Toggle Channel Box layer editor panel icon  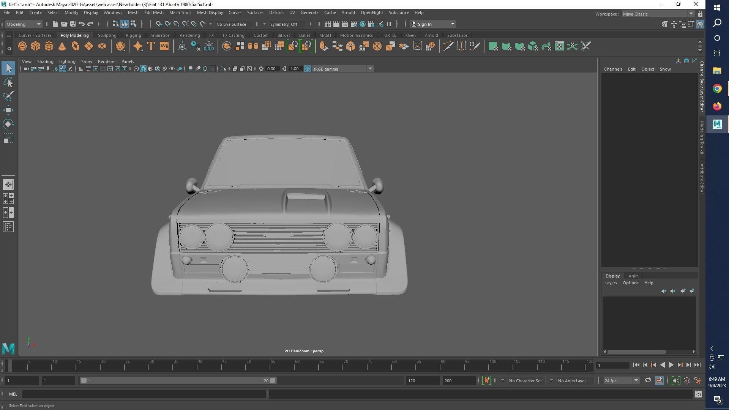700,24
